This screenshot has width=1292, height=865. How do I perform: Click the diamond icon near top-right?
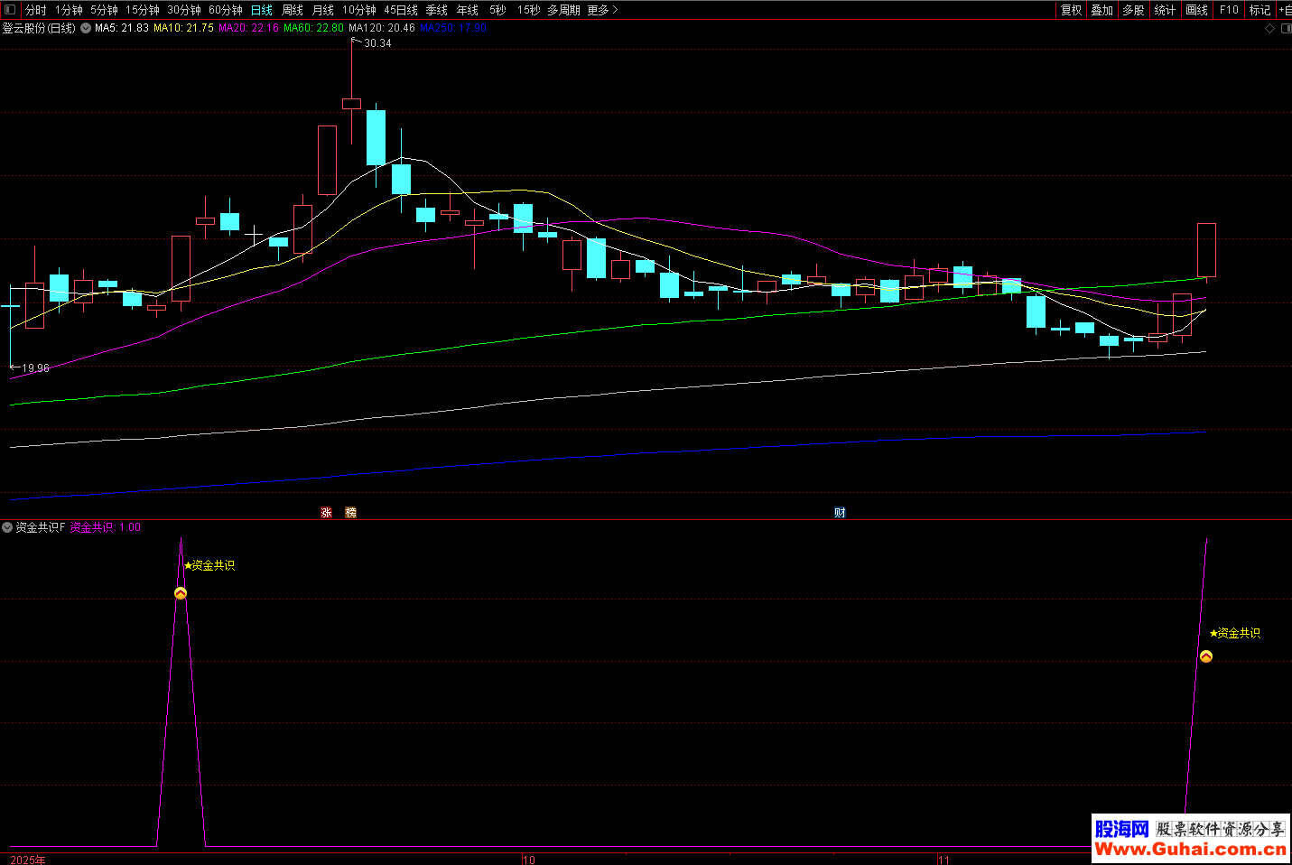coord(1269,28)
